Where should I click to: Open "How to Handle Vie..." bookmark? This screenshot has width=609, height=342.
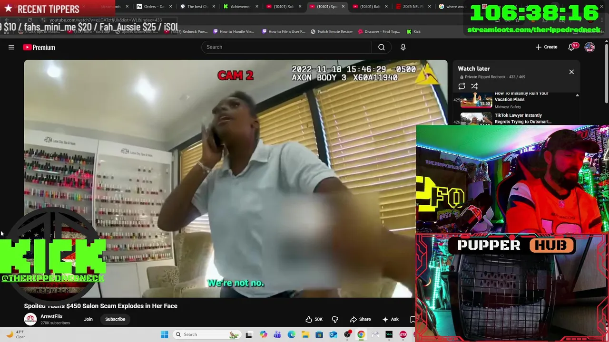pyautogui.click(x=234, y=31)
